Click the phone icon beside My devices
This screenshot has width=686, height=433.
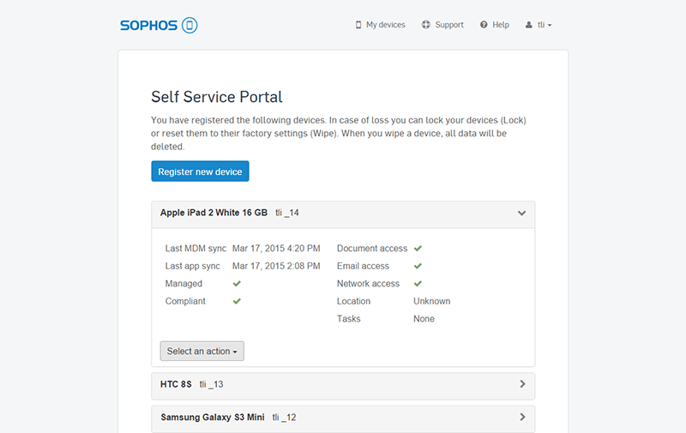click(358, 25)
